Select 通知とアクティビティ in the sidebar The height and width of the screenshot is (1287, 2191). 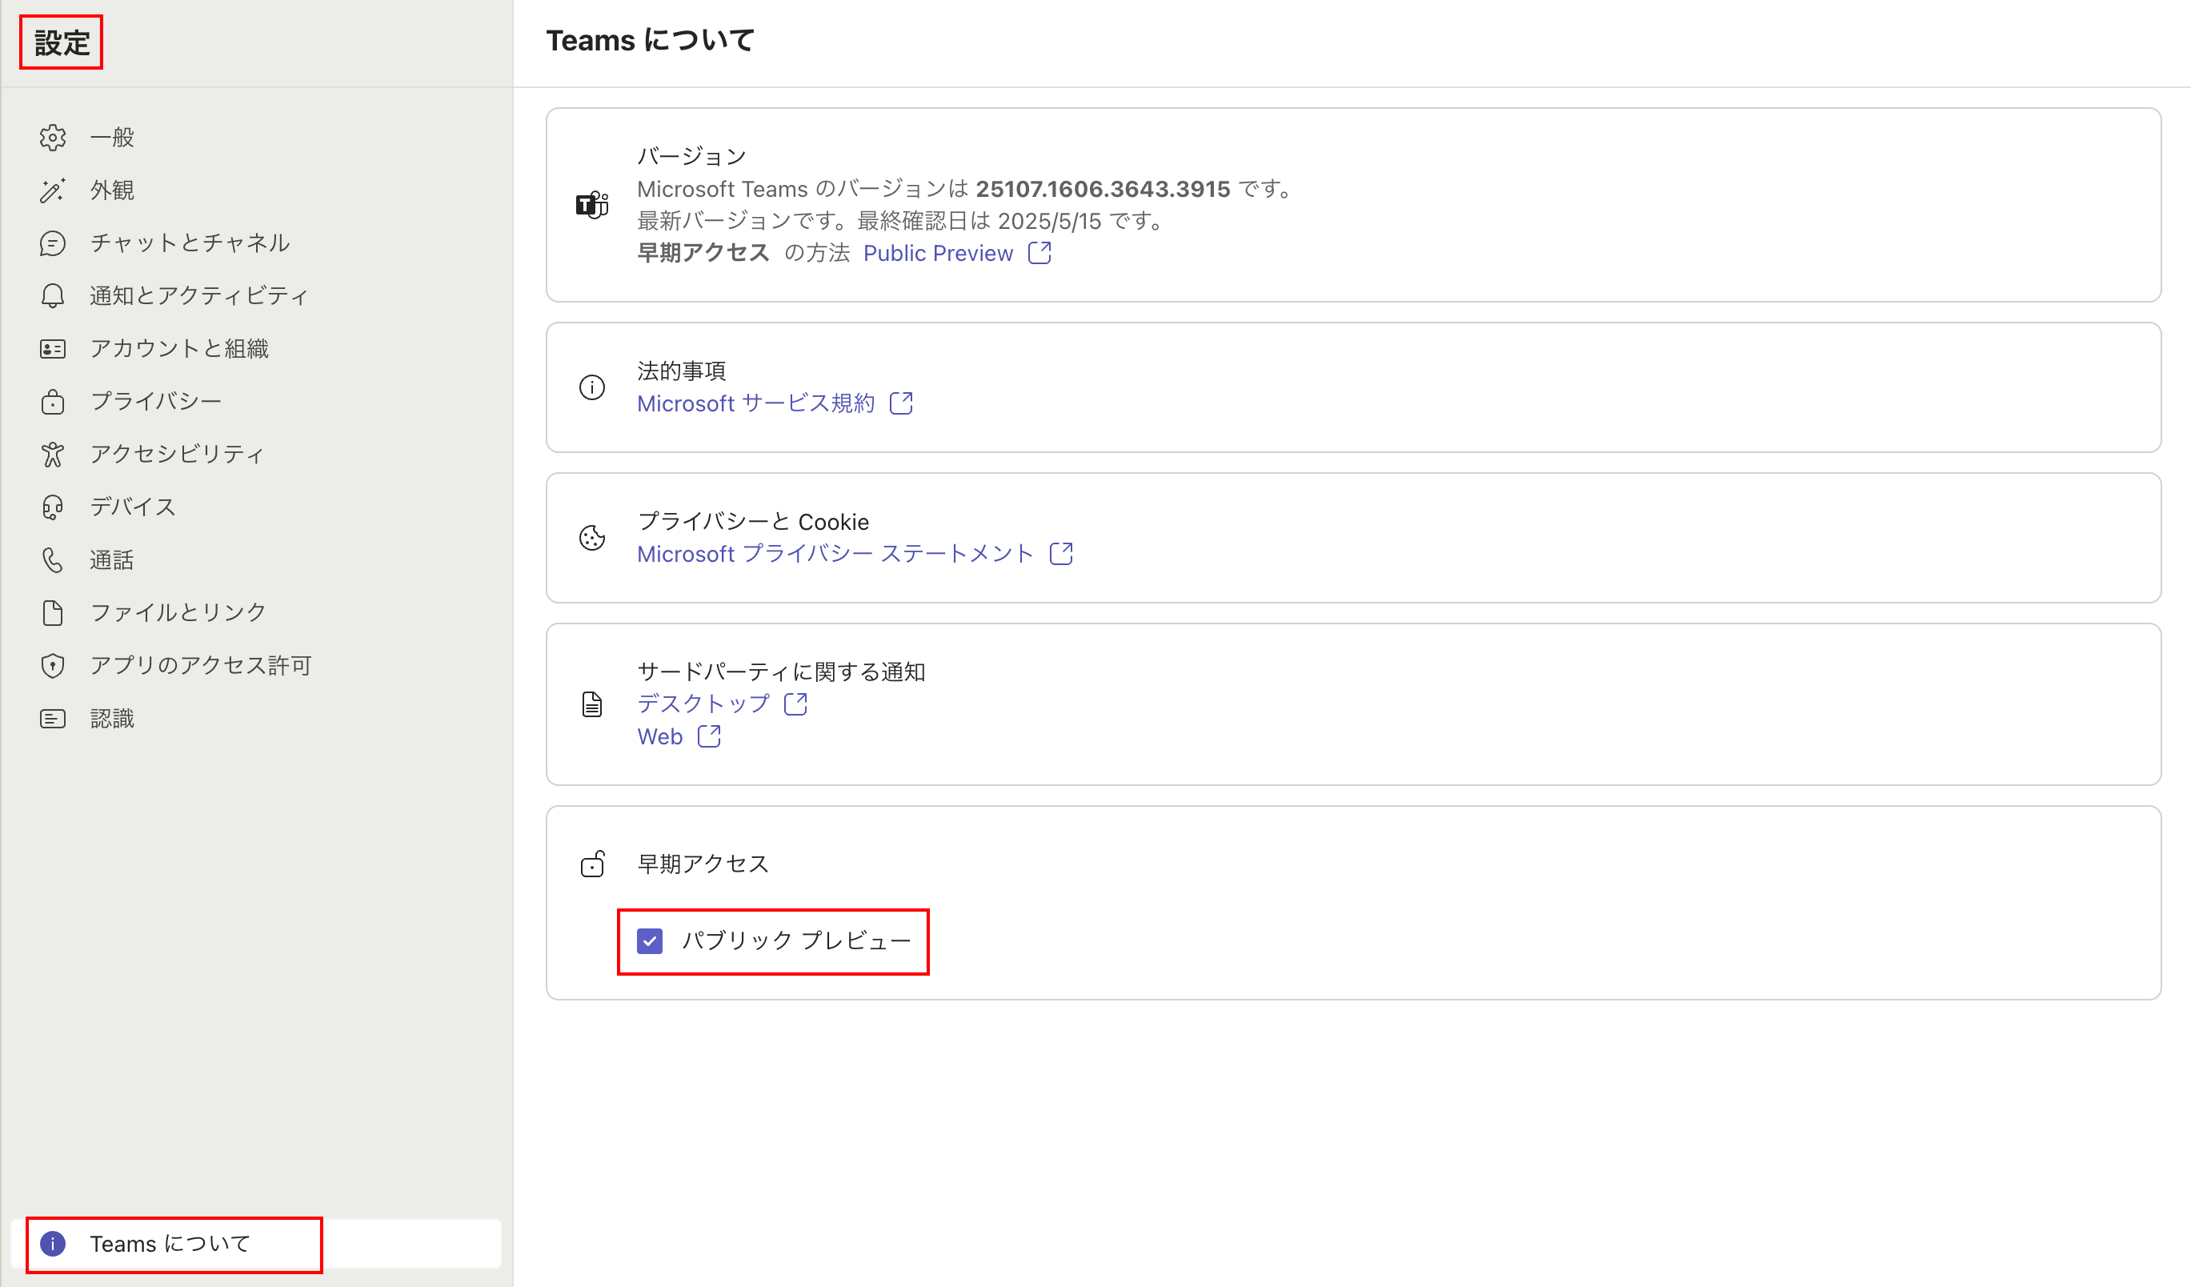[257, 295]
